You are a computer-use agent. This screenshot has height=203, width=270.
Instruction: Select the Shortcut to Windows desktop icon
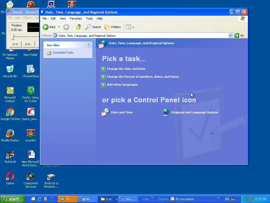(51, 180)
